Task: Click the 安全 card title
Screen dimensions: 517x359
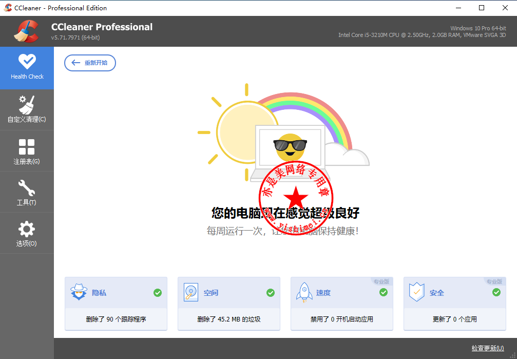Action: (x=437, y=293)
